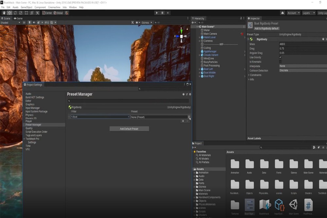Image resolution: width=327 pixels, height=218 pixels.
Task: Open the Layers dropdown
Action: pyautogui.click(x=309, y=13)
